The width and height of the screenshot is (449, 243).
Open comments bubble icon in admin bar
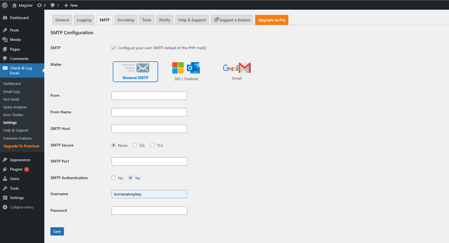pos(53,5)
